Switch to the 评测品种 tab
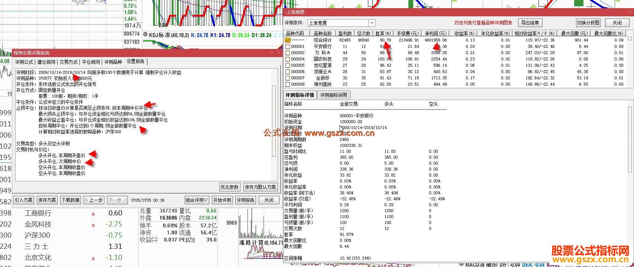This screenshot has height=267, width=634. point(113,62)
